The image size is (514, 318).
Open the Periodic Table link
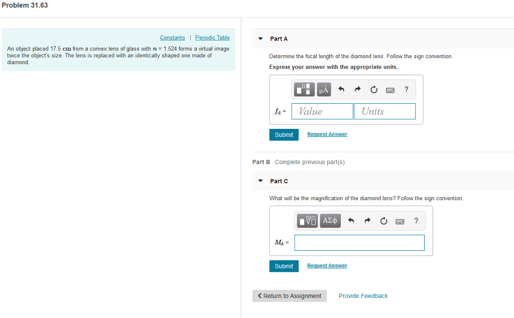[212, 37]
